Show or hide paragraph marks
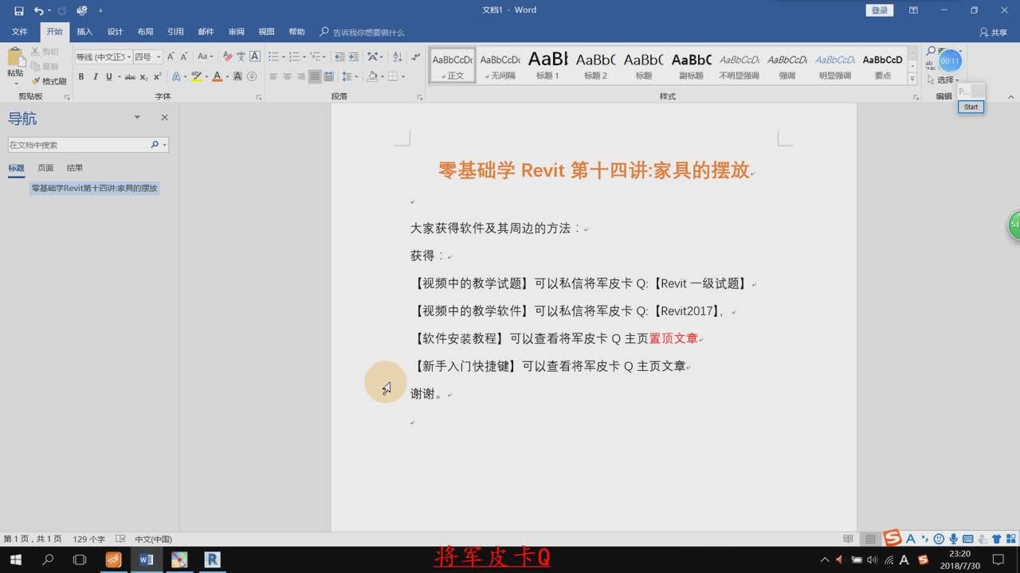1020x573 pixels. coord(415,57)
